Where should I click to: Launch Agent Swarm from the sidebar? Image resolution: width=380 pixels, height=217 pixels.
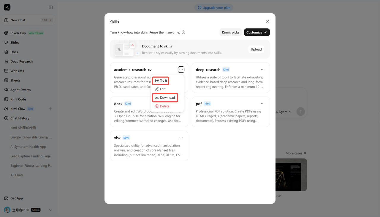point(20,90)
